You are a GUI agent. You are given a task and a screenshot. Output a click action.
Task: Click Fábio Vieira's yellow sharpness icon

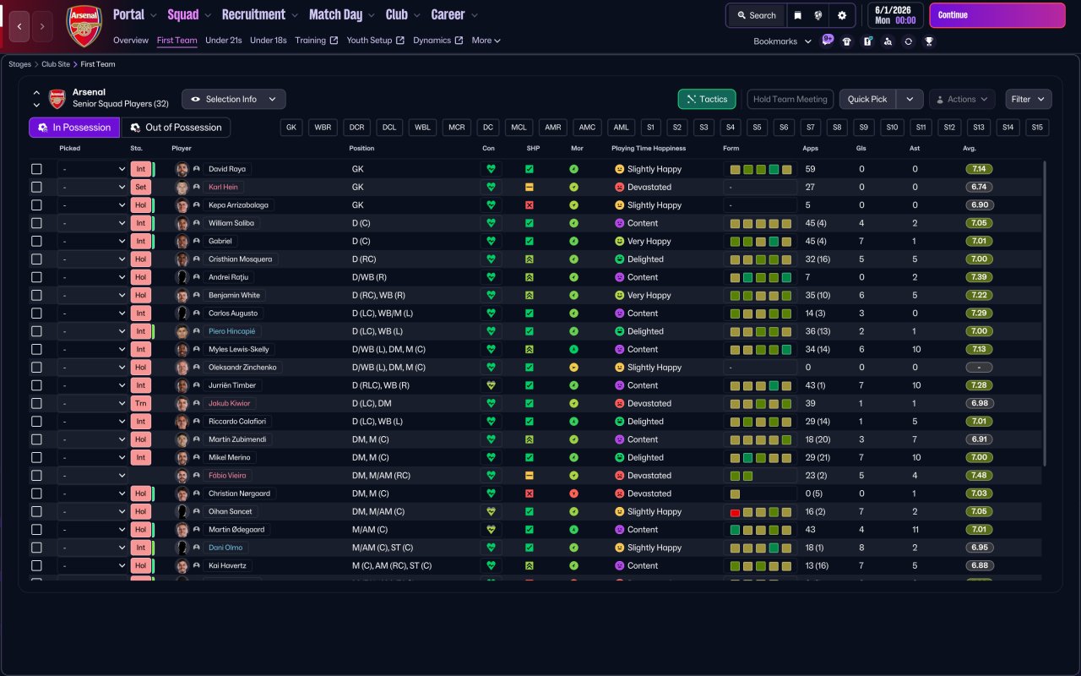point(530,476)
